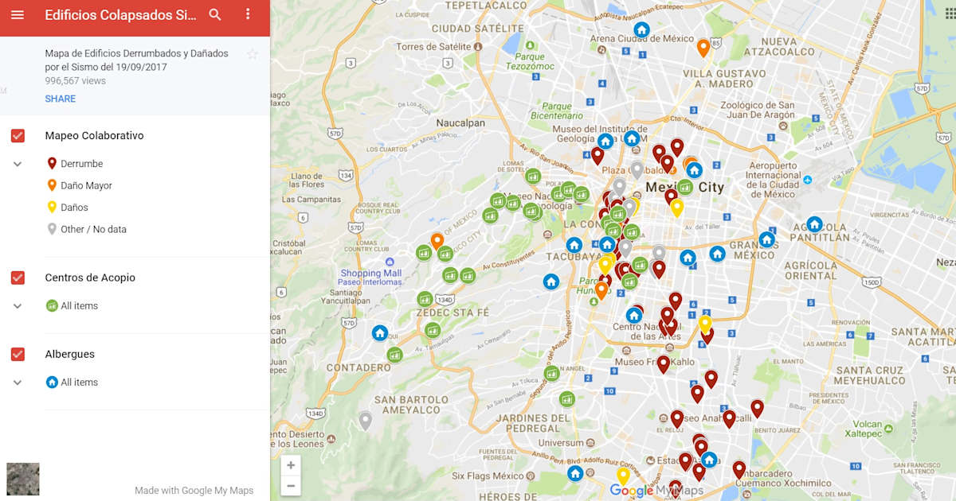Click the yellow marker below Mexico City label
956x501 pixels.
676,208
